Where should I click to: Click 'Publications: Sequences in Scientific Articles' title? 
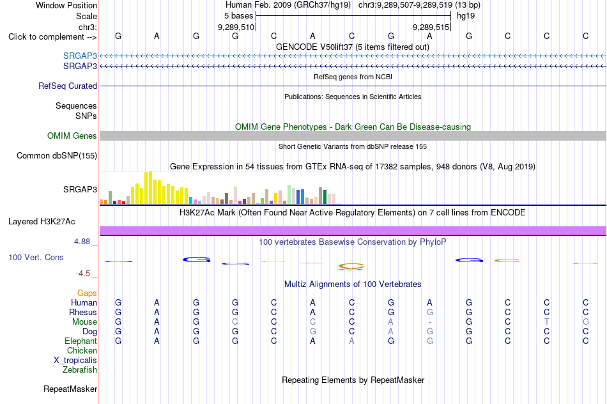tap(353, 97)
